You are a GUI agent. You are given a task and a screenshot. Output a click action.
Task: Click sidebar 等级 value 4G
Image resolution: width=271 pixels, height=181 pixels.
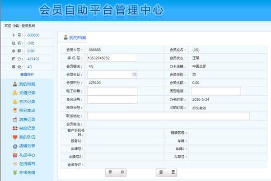[30, 67]
